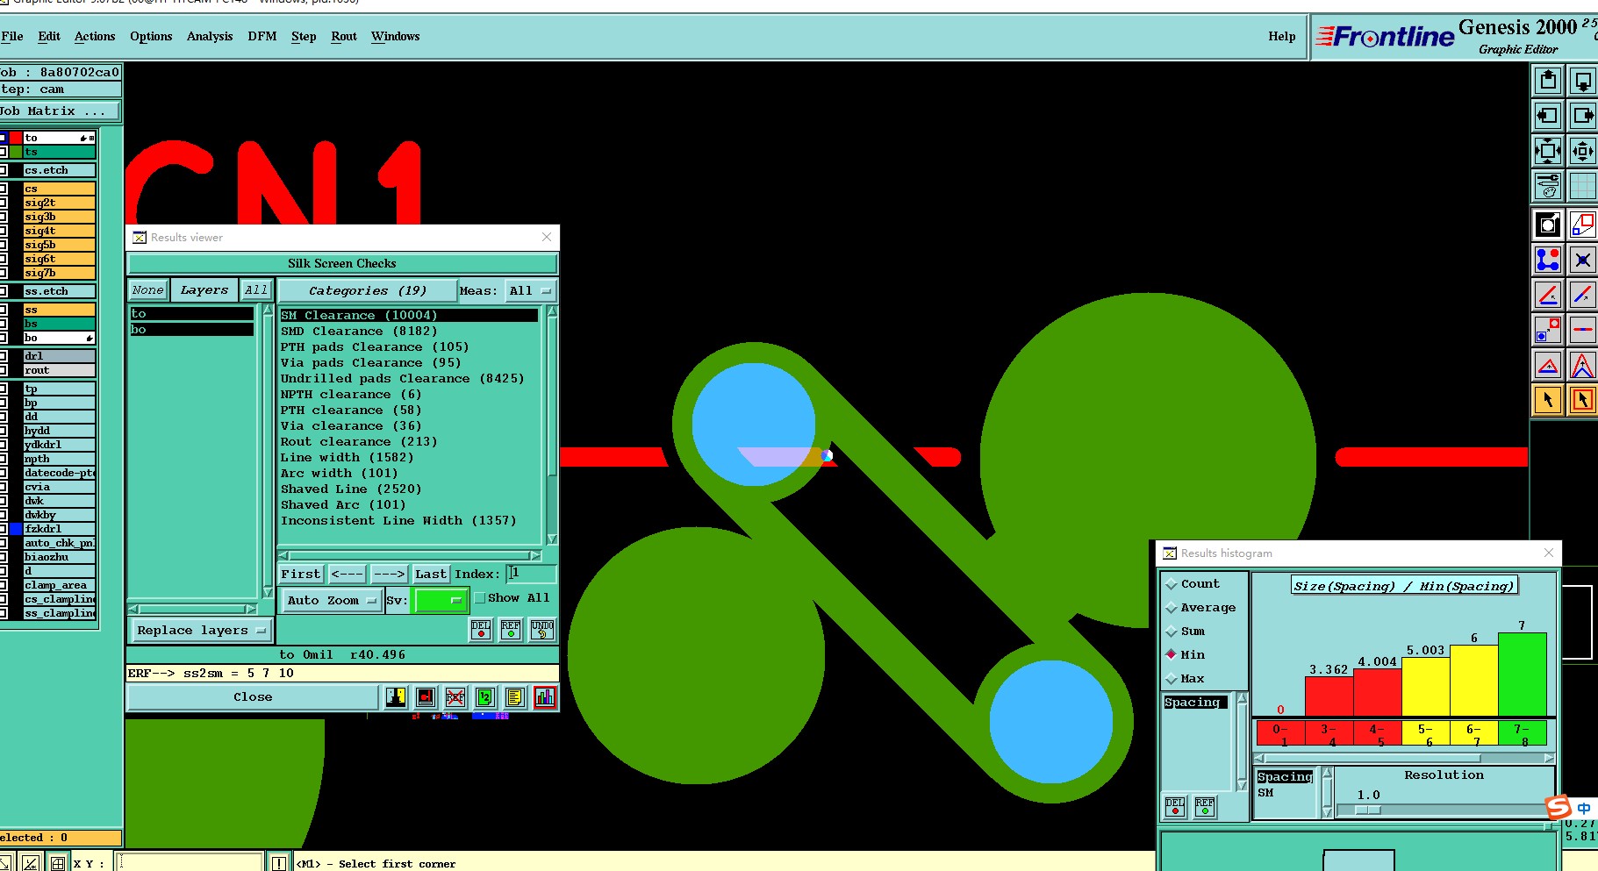Click the Close button in Results viewer
Image resolution: width=1598 pixels, height=871 pixels.
coord(253,697)
